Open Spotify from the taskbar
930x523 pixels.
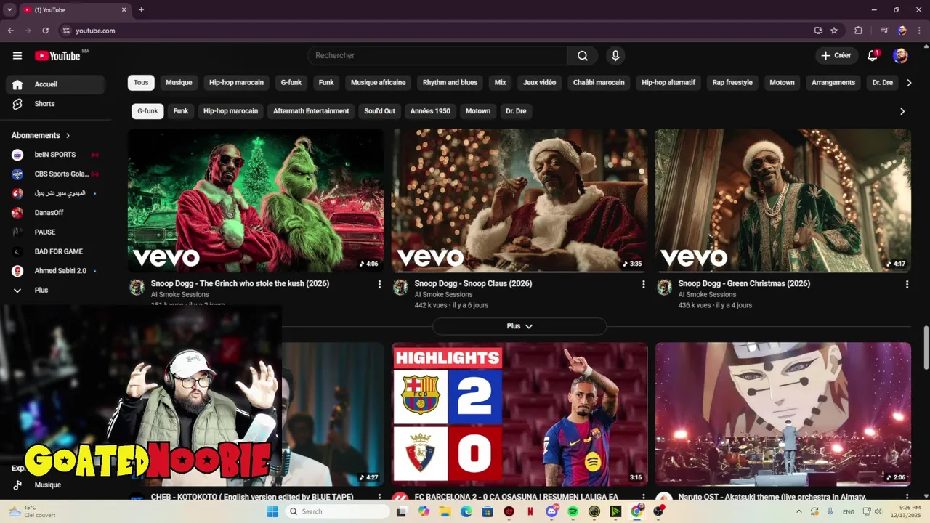(573, 511)
